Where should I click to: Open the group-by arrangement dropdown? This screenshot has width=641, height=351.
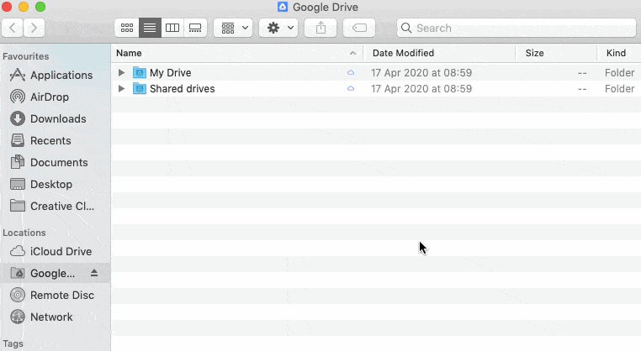click(233, 28)
